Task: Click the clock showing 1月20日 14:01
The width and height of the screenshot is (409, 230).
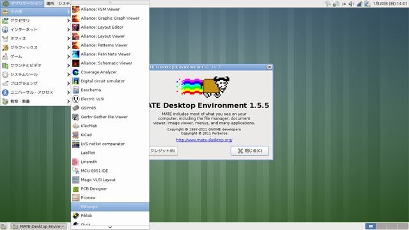Action: click(390, 4)
